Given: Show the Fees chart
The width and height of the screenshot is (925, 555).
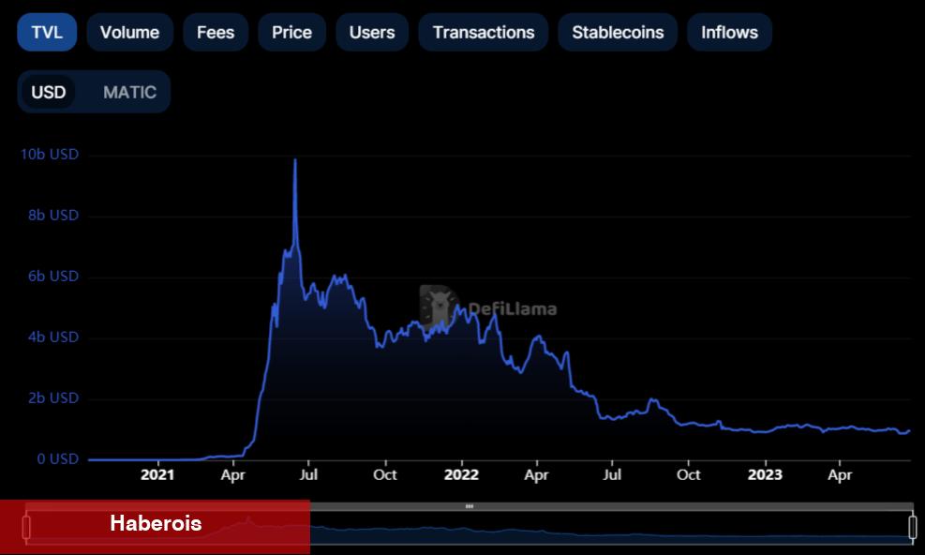Looking at the screenshot, I should [216, 32].
